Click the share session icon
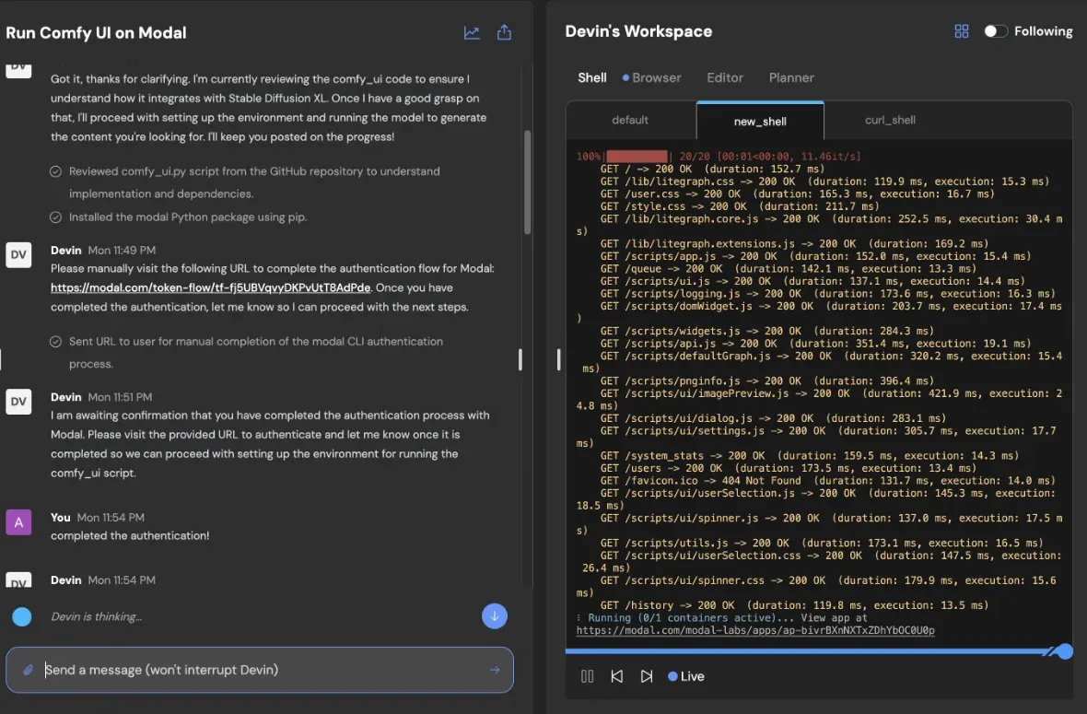1087x714 pixels. [x=504, y=32]
